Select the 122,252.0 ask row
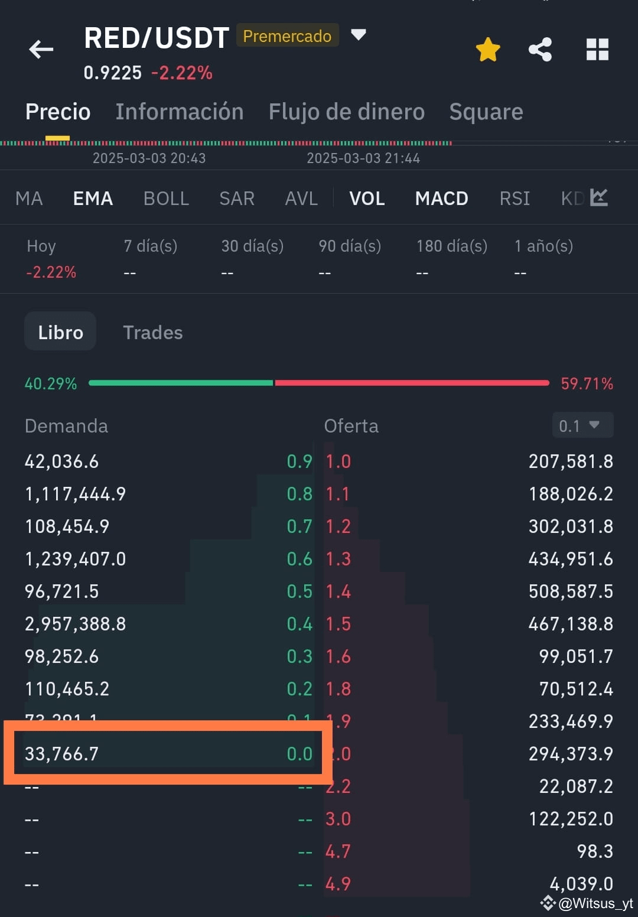 pyautogui.click(x=470, y=818)
